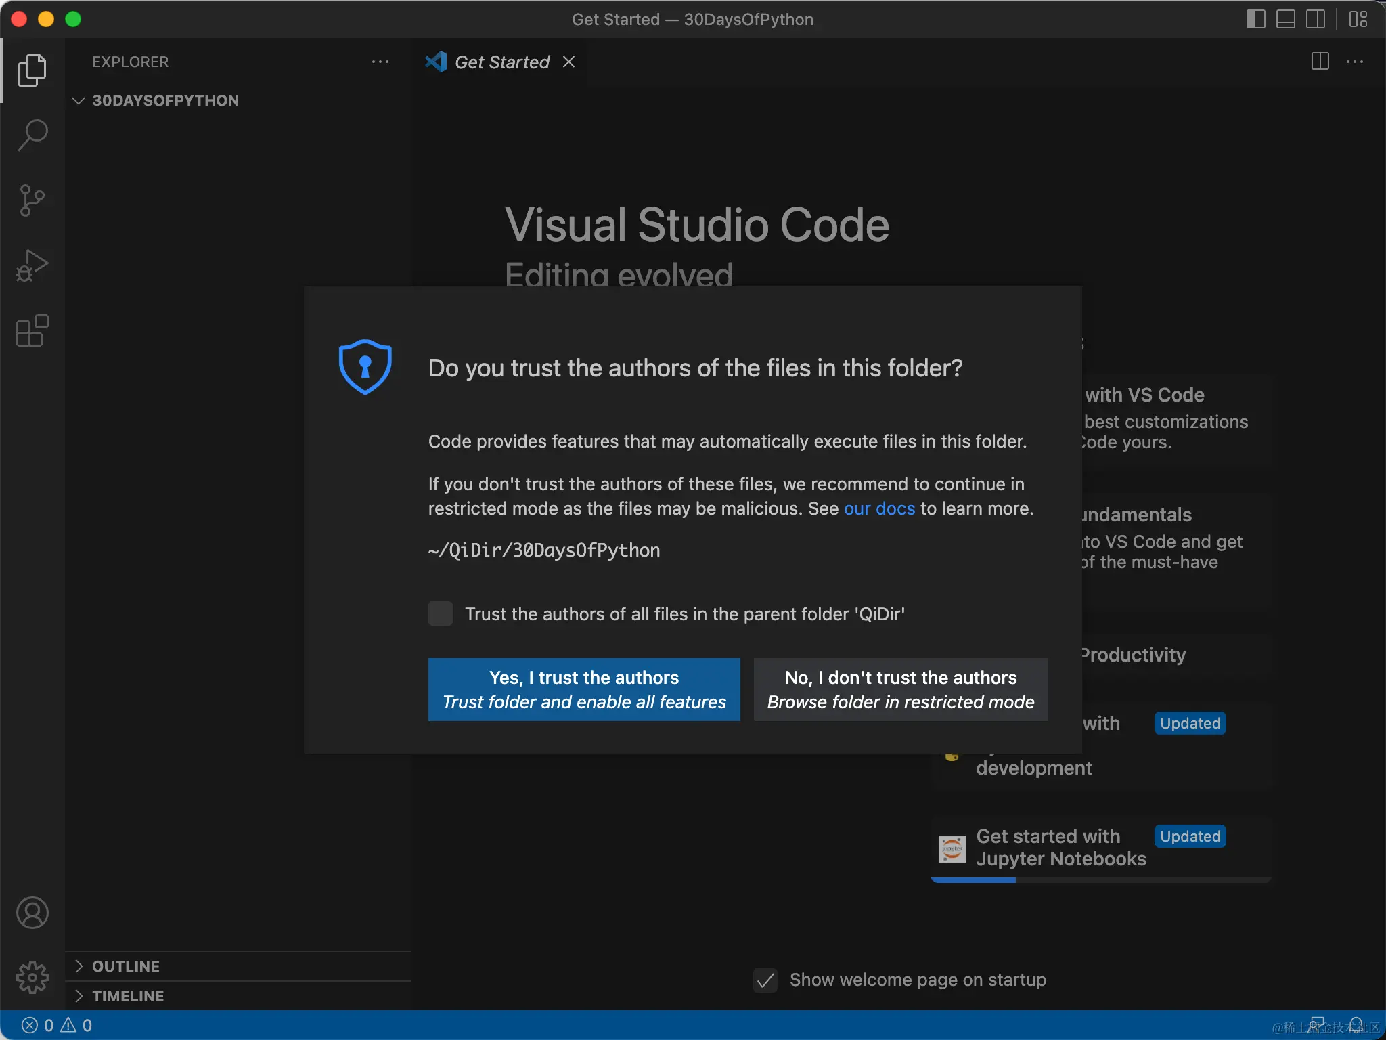
Task: Click the Accounts icon
Action: (32, 913)
